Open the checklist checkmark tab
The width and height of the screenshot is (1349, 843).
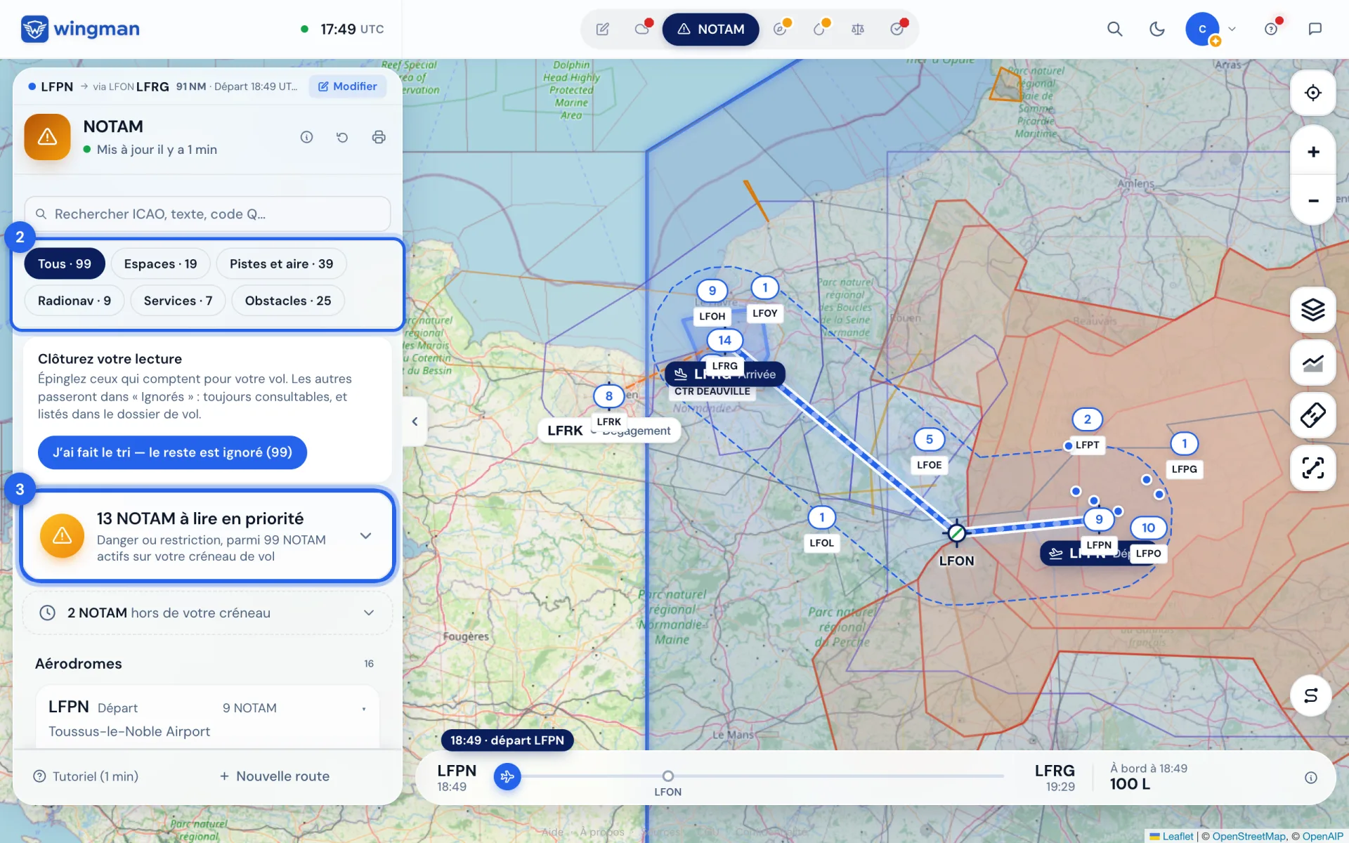coord(897,30)
